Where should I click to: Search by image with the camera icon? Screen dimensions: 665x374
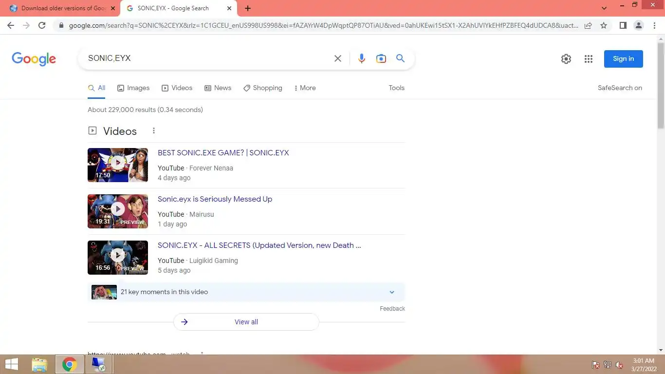pyautogui.click(x=381, y=58)
